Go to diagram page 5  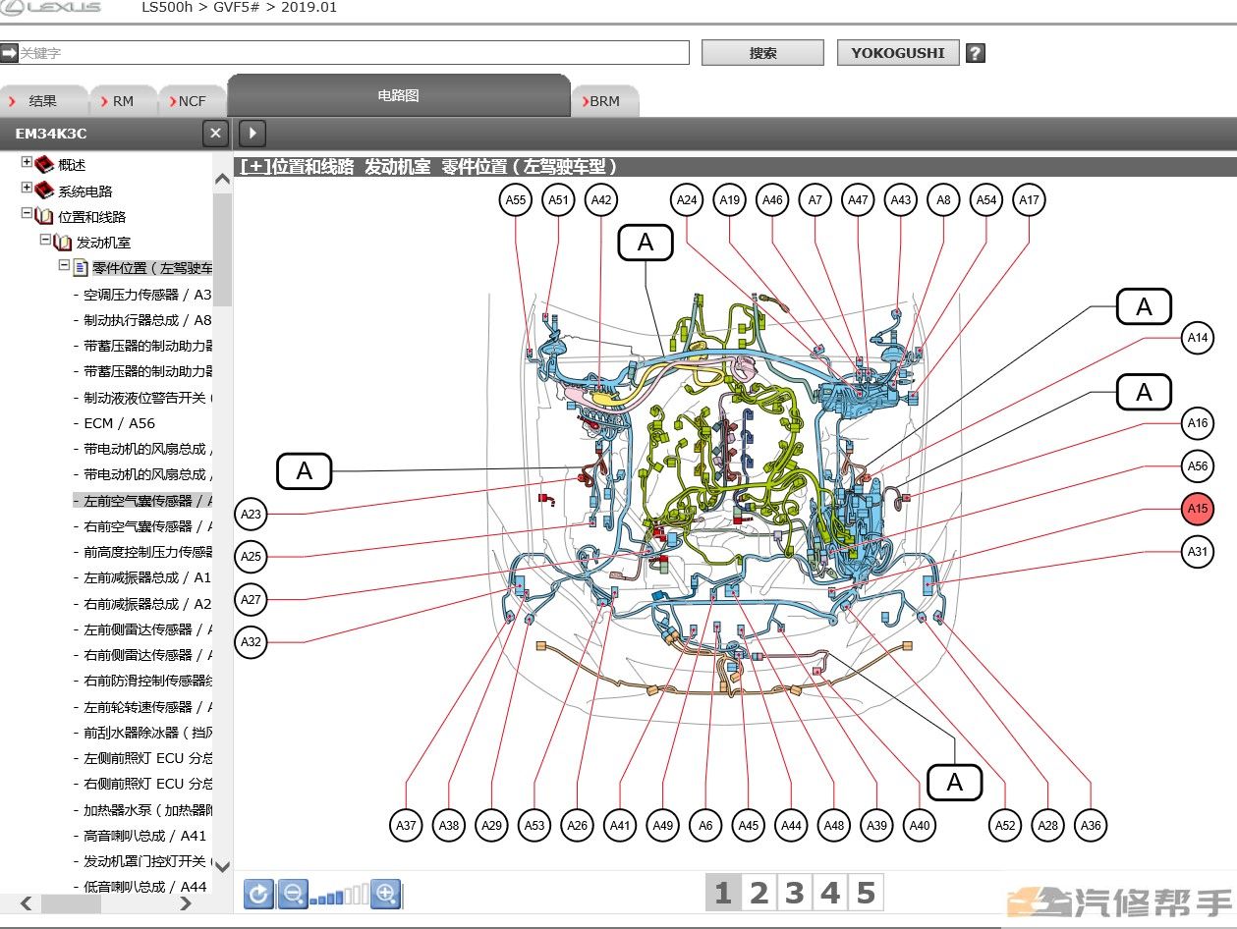coord(866,893)
